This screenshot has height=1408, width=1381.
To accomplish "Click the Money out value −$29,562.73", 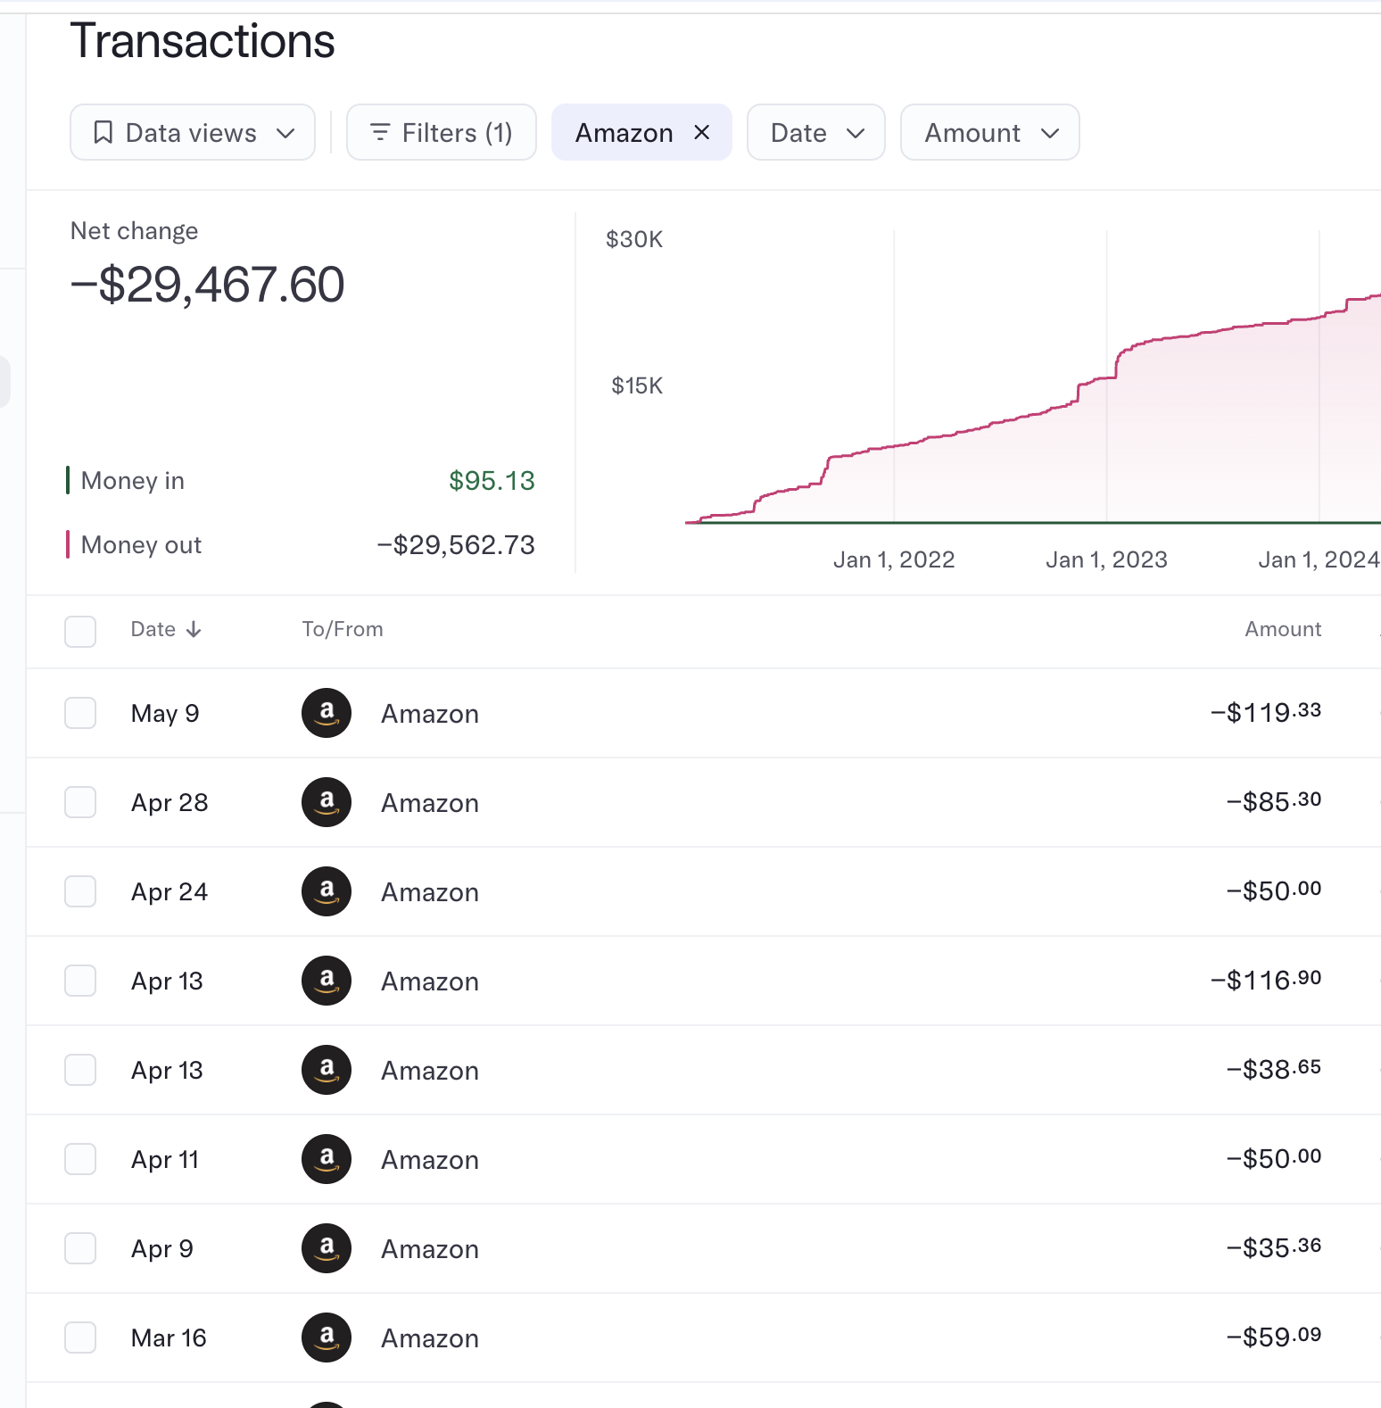I will 456,545.
